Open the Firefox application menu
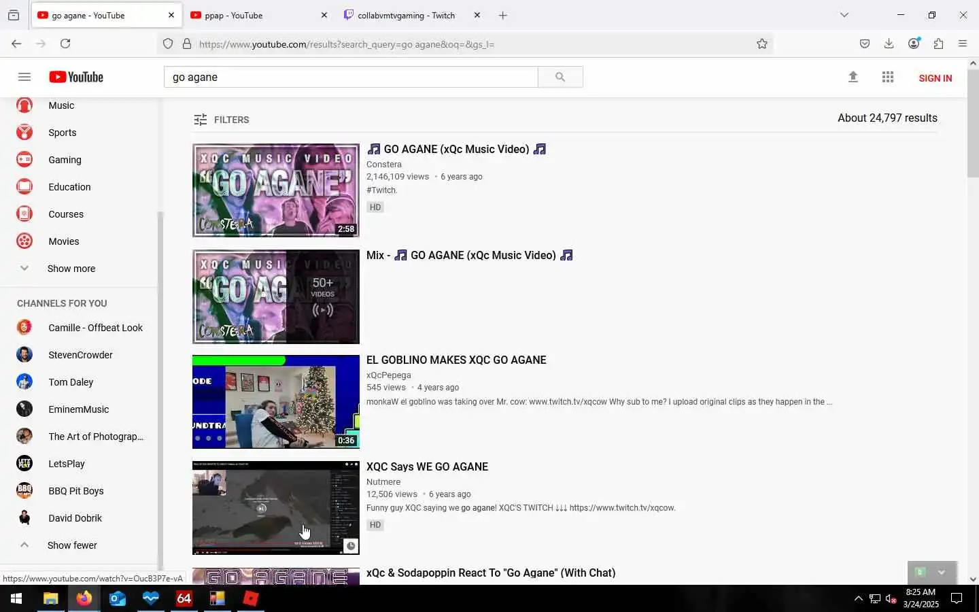 pos(963,44)
